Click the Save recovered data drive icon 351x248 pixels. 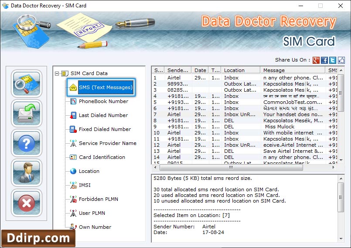tap(27, 114)
